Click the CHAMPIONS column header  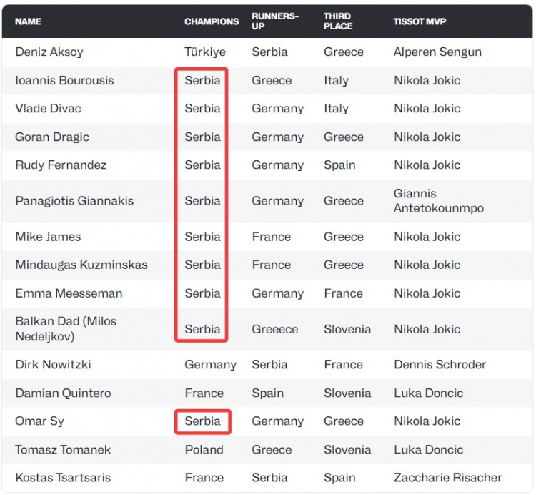pyautogui.click(x=212, y=21)
